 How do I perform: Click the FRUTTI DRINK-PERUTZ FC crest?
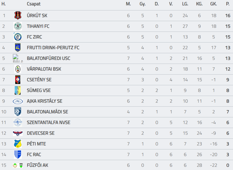[x=18, y=48]
